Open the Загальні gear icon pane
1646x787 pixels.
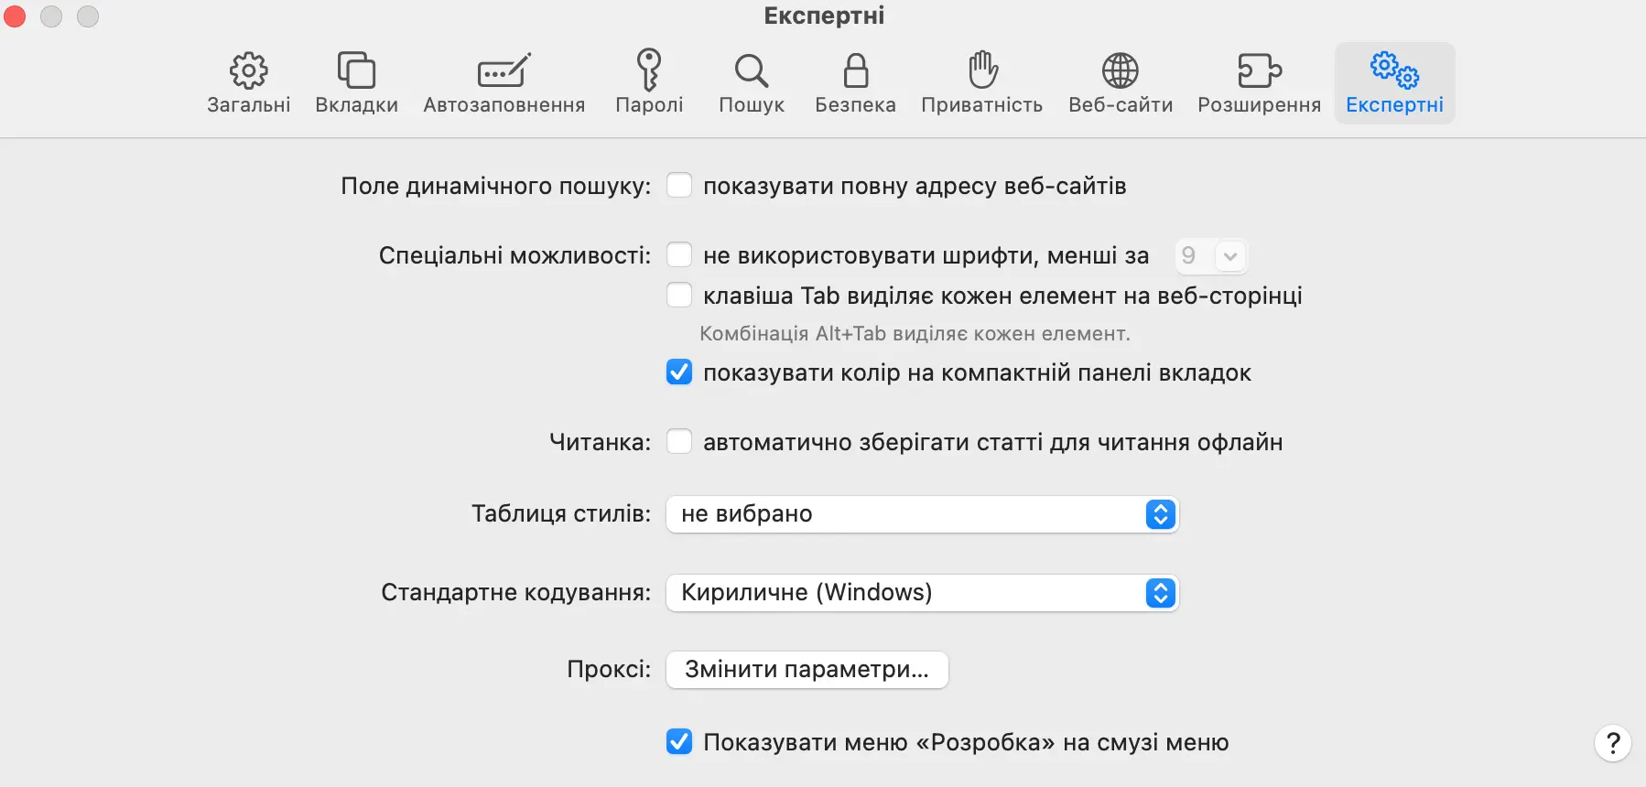(x=248, y=70)
